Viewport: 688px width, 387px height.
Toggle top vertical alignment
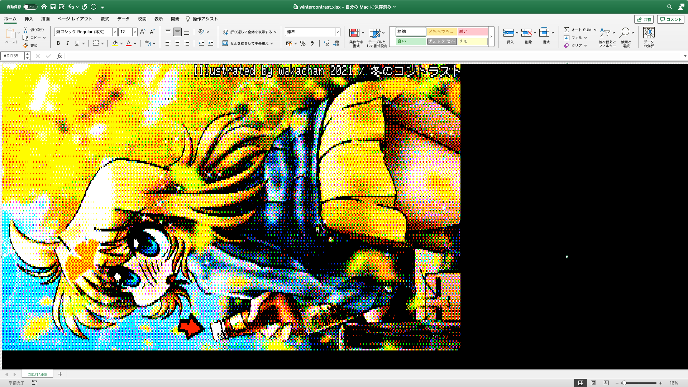tap(168, 32)
